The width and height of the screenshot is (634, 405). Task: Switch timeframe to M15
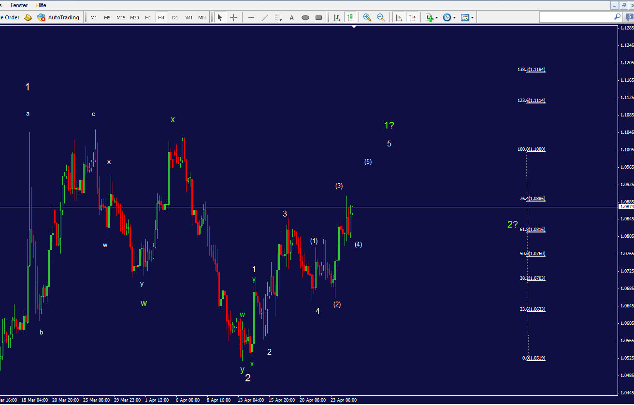pyautogui.click(x=120, y=17)
